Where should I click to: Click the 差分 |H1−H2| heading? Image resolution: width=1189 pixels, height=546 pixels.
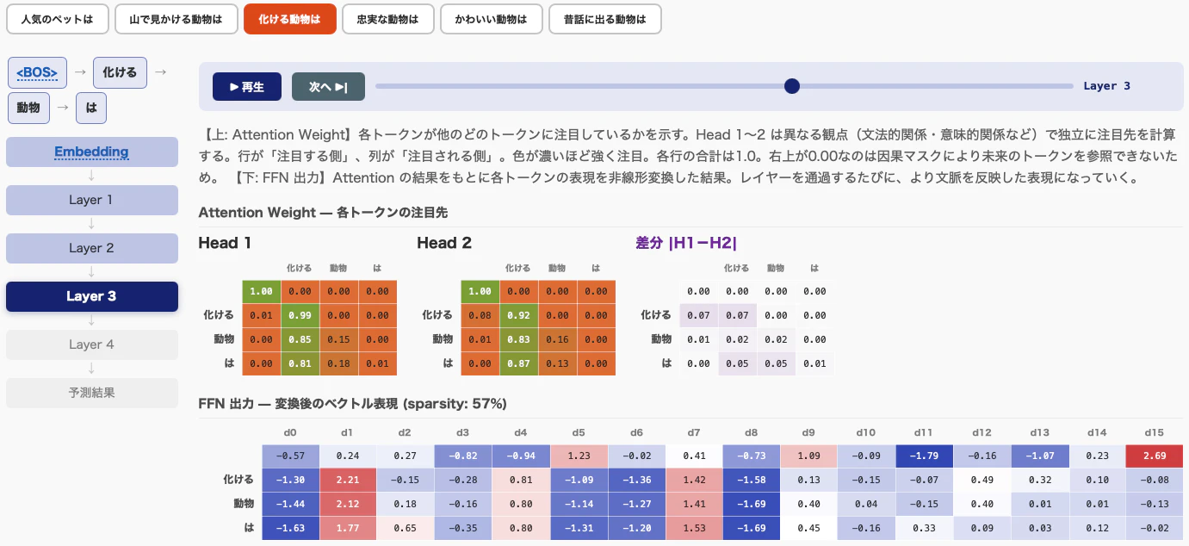(686, 243)
